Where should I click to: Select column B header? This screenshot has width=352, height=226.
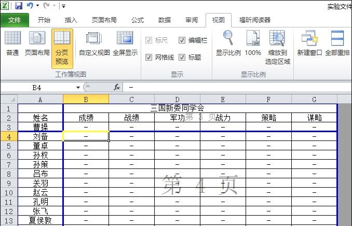pos(86,100)
